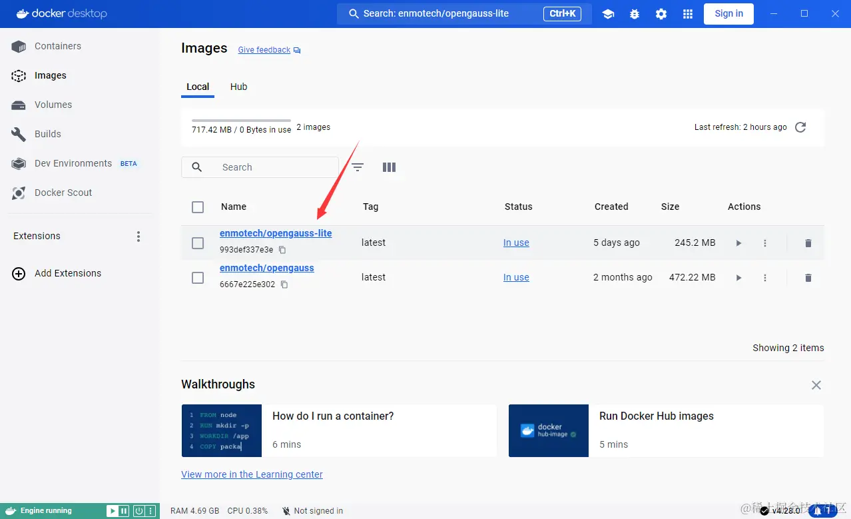Focus the top search bar for enmotech/opengauss-lite
This screenshot has width=851, height=519.
coord(464,13)
